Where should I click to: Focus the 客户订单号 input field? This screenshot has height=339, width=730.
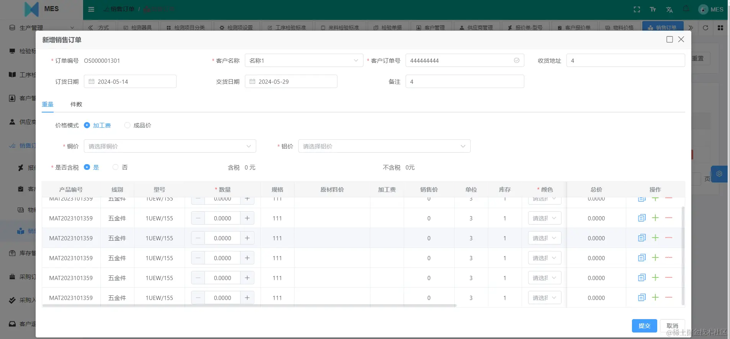[x=465, y=60]
